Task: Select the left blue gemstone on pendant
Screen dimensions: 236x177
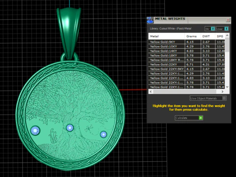Action: point(35,131)
